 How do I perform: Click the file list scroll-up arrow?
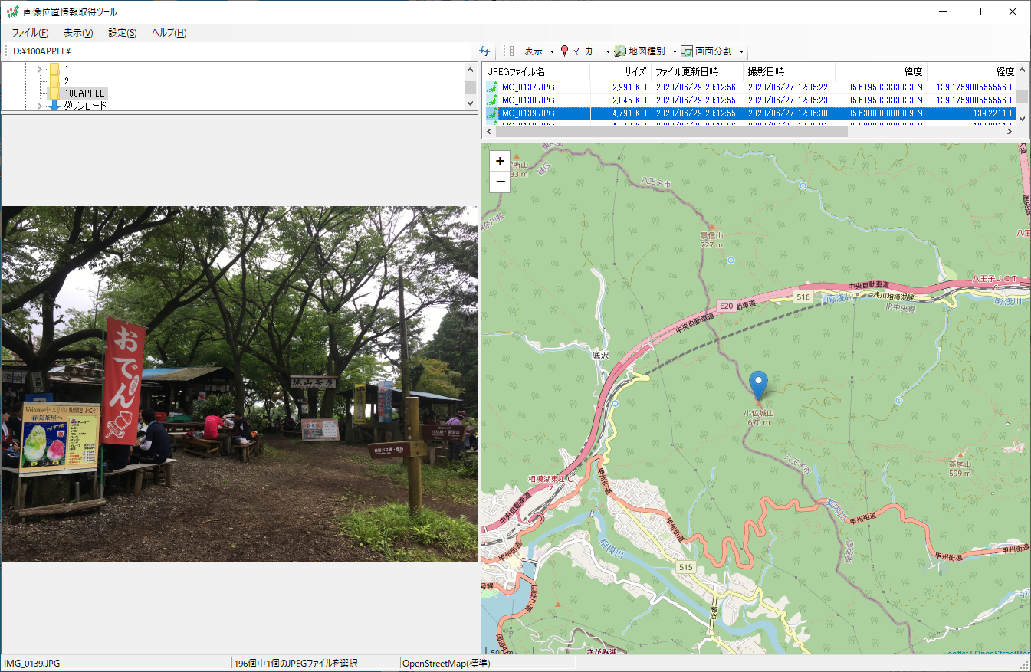click(x=1023, y=70)
